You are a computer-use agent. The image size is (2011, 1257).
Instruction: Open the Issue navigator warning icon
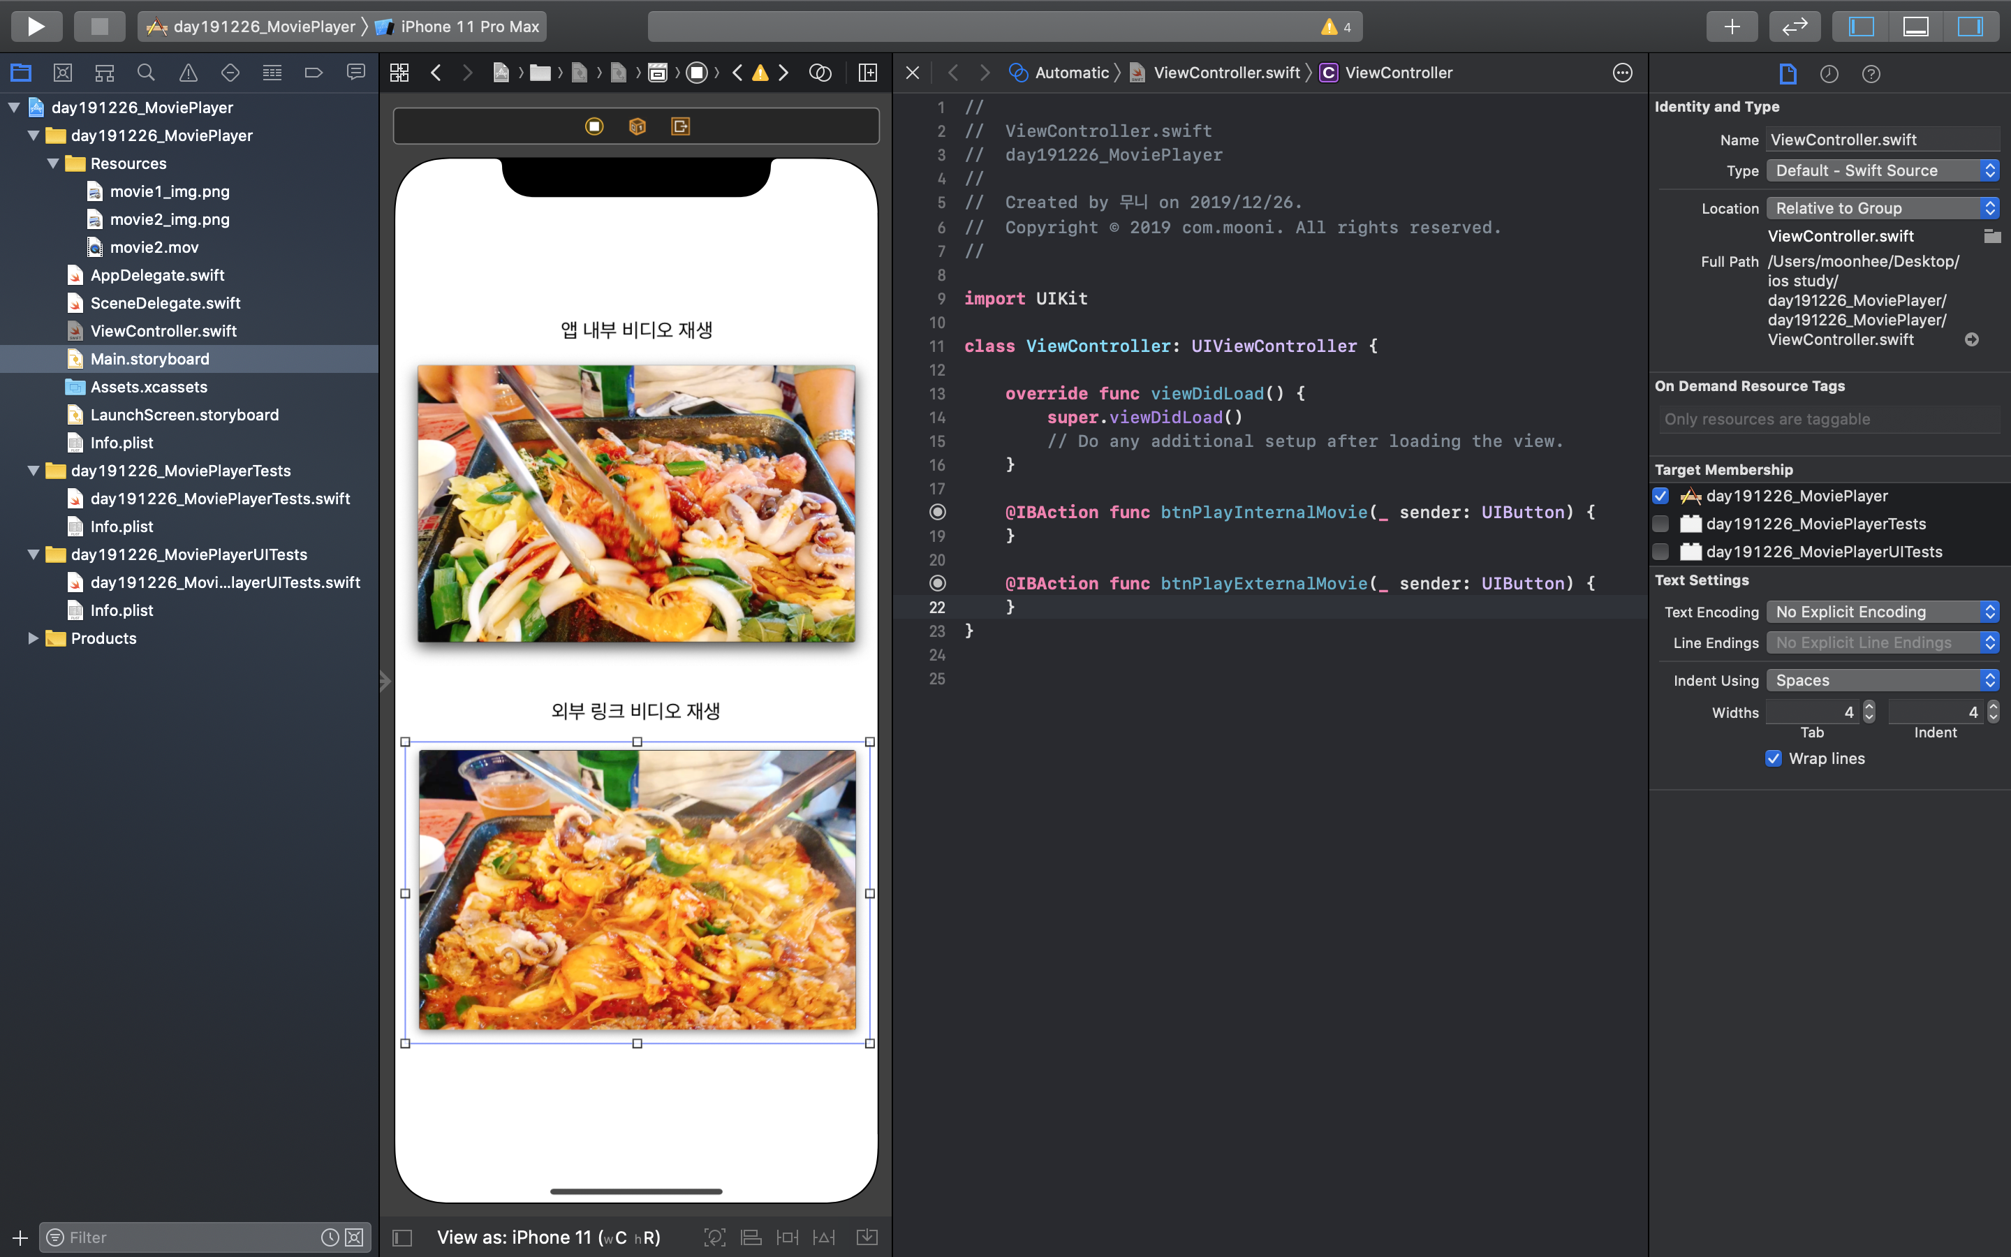(x=189, y=73)
